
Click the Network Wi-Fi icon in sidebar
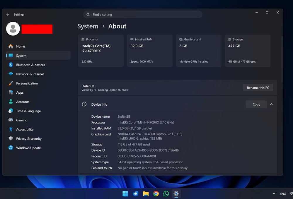pos(11,74)
